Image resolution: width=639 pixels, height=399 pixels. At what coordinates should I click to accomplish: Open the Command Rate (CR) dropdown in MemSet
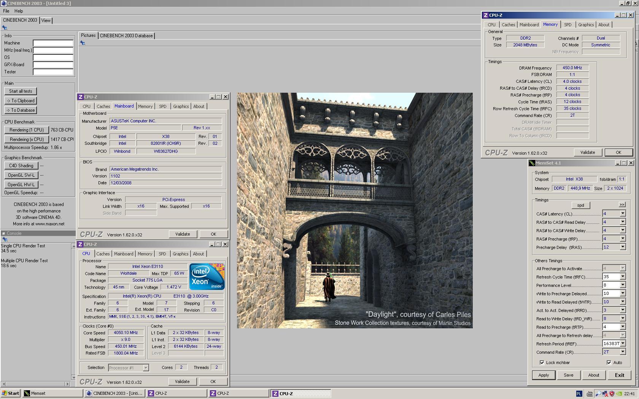click(623, 352)
